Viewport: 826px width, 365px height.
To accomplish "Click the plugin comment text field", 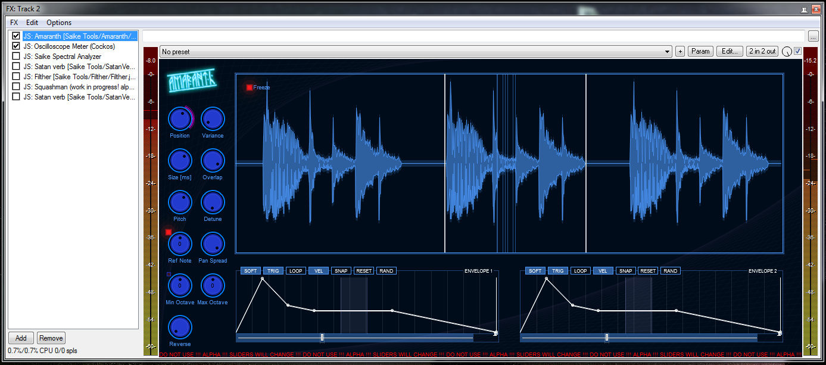I will pos(473,36).
